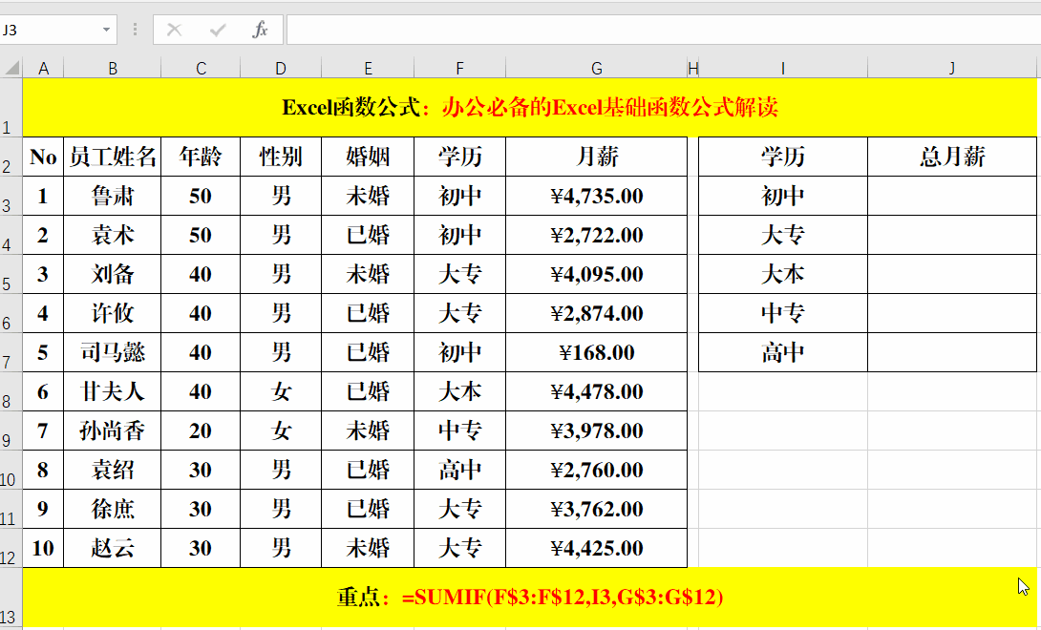The image size is (1041, 630).
Task: Click 大本 in 甘夫人's row
Action: [x=459, y=391]
